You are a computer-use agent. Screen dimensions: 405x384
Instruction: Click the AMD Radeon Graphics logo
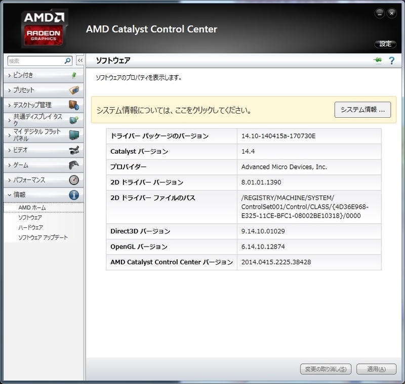[x=44, y=28]
